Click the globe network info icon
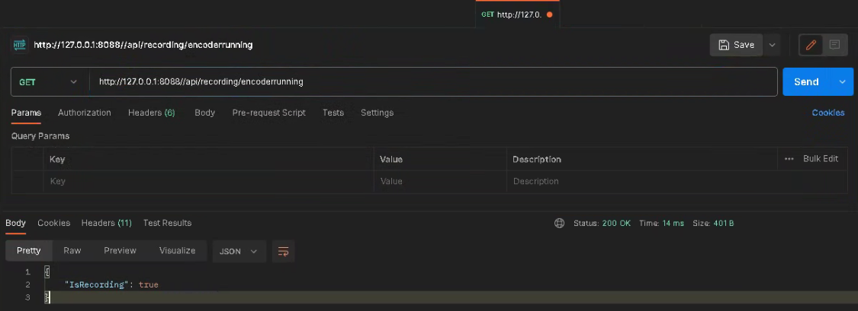This screenshot has width=858, height=311. [559, 224]
